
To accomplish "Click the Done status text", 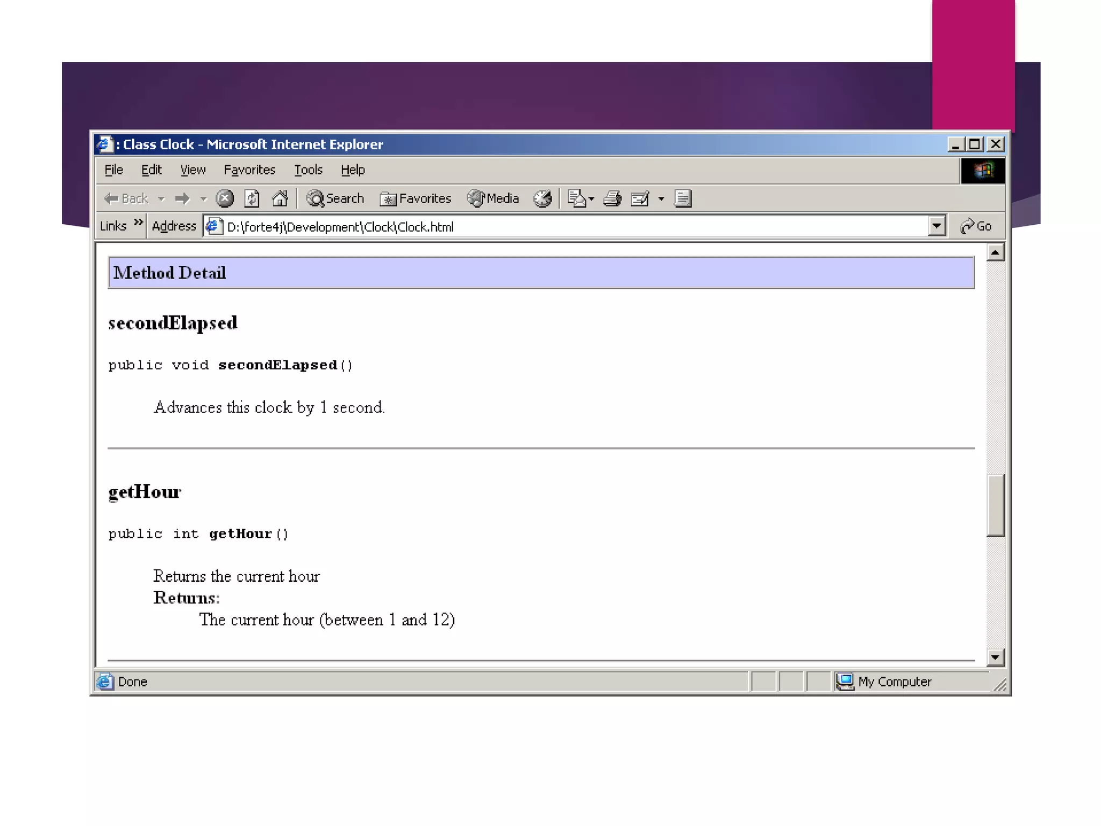I will pos(132,682).
